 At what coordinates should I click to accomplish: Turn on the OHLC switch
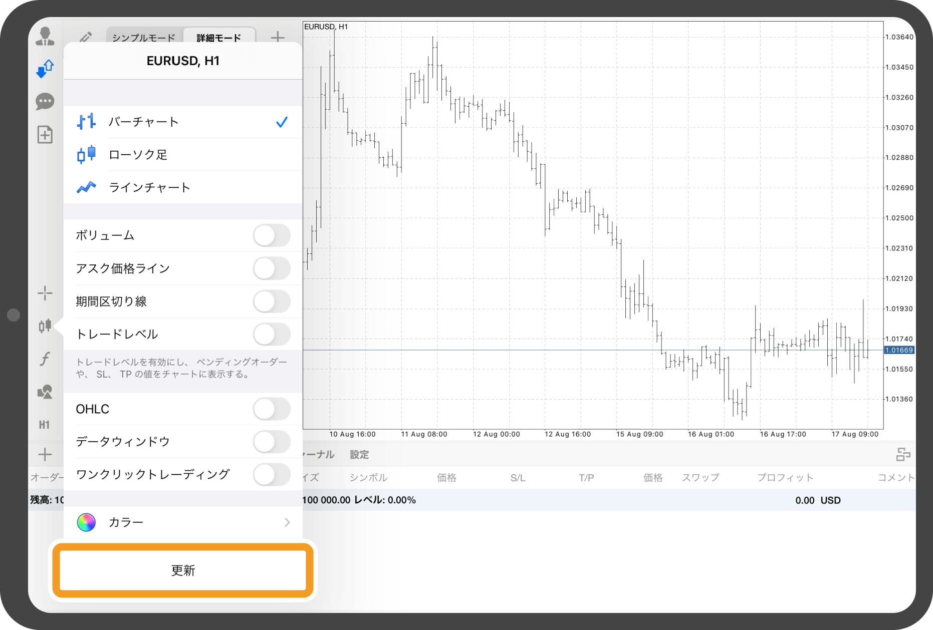(x=272, y=409)
